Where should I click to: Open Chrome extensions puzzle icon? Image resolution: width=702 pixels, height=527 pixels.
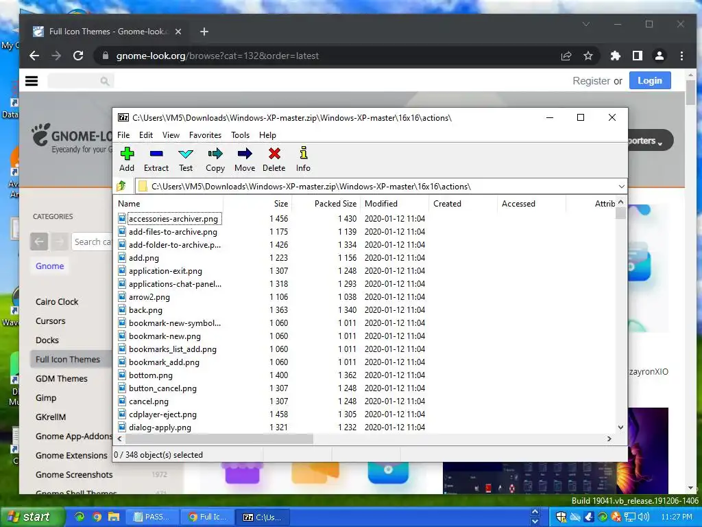(x=616, y=56)
